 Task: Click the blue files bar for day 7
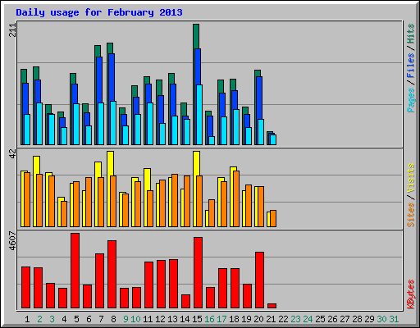99,80
